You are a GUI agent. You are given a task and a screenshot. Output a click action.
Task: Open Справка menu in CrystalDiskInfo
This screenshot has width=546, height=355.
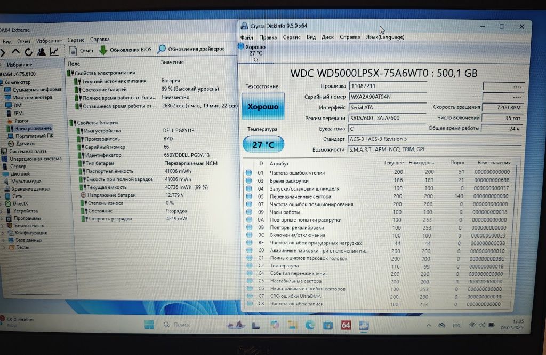pyautogui.click(x=350, y=37)
